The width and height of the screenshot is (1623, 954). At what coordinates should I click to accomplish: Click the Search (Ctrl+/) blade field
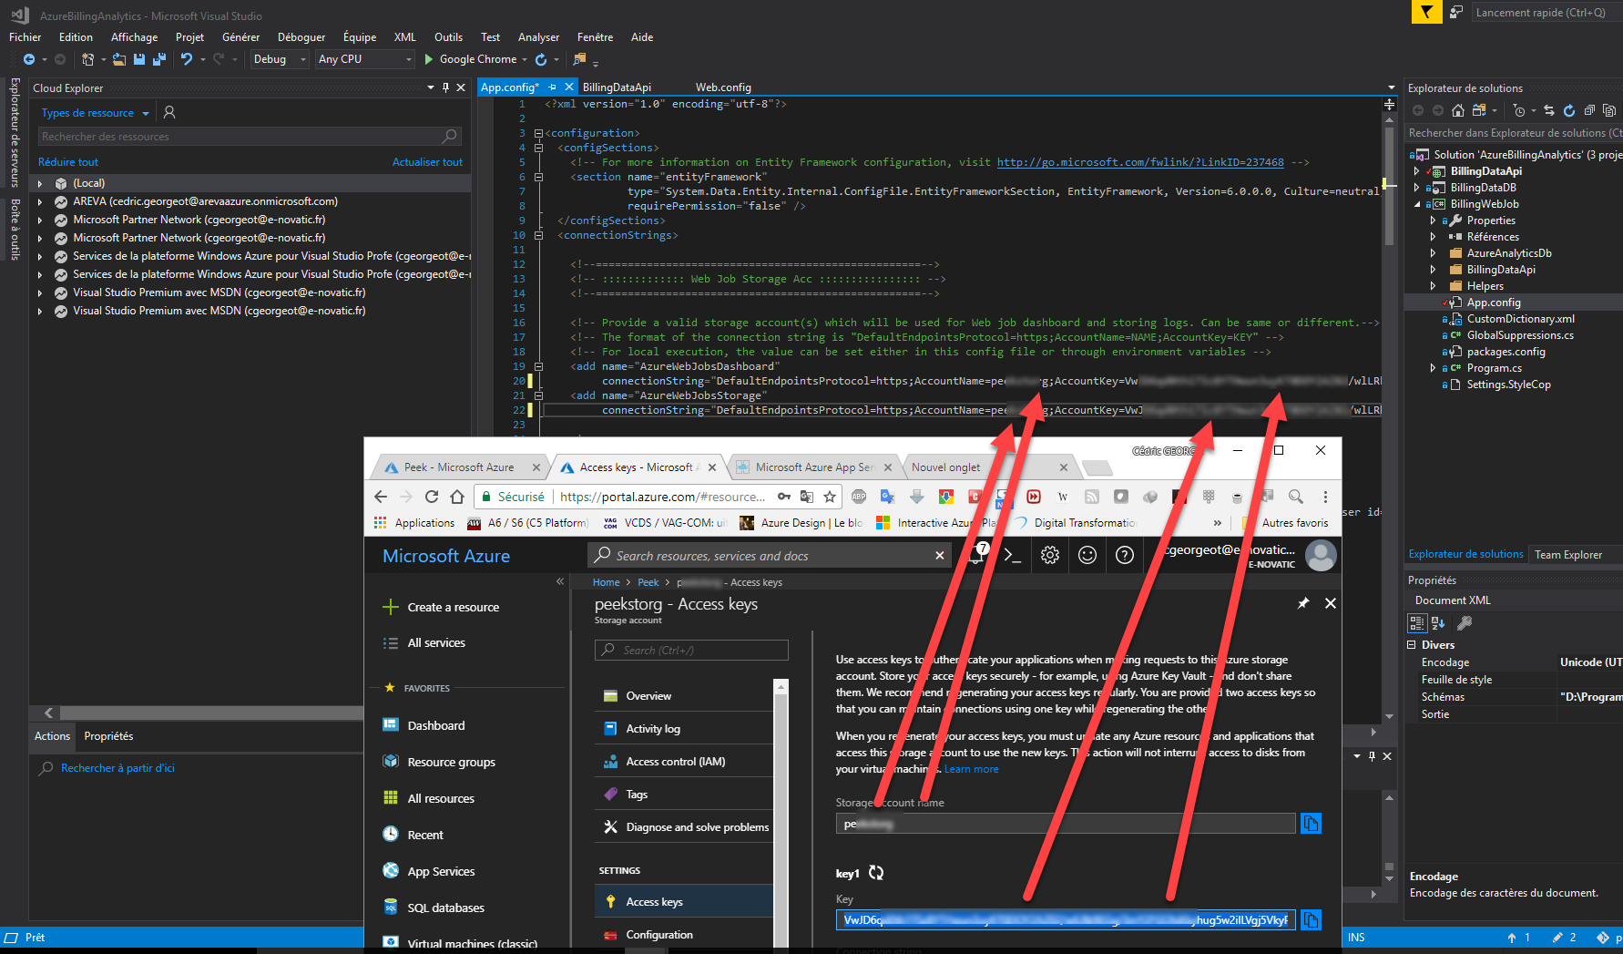click(691, 650)
